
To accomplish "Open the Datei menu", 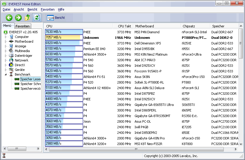I will click(x=7, y=9).
